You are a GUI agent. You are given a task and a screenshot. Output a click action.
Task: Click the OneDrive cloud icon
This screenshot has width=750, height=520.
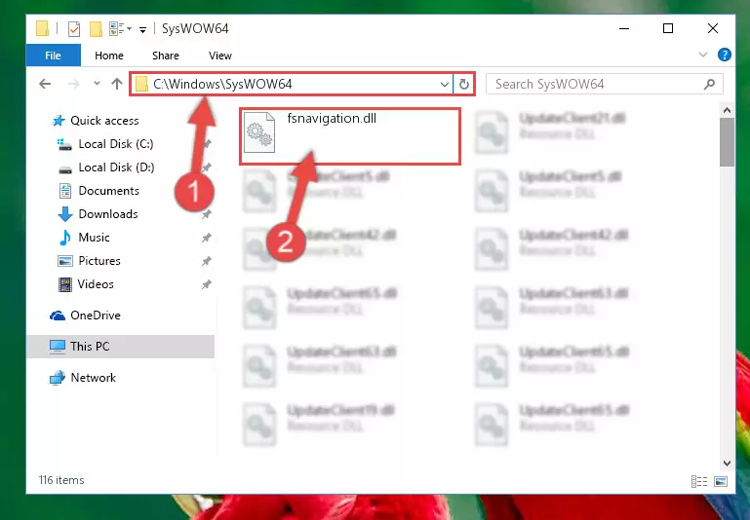click(58, 316)
